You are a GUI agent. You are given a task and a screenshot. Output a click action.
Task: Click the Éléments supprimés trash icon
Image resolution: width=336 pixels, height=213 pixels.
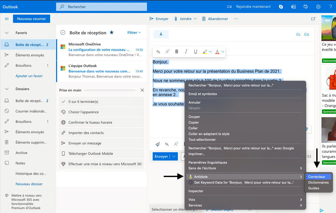7,142
